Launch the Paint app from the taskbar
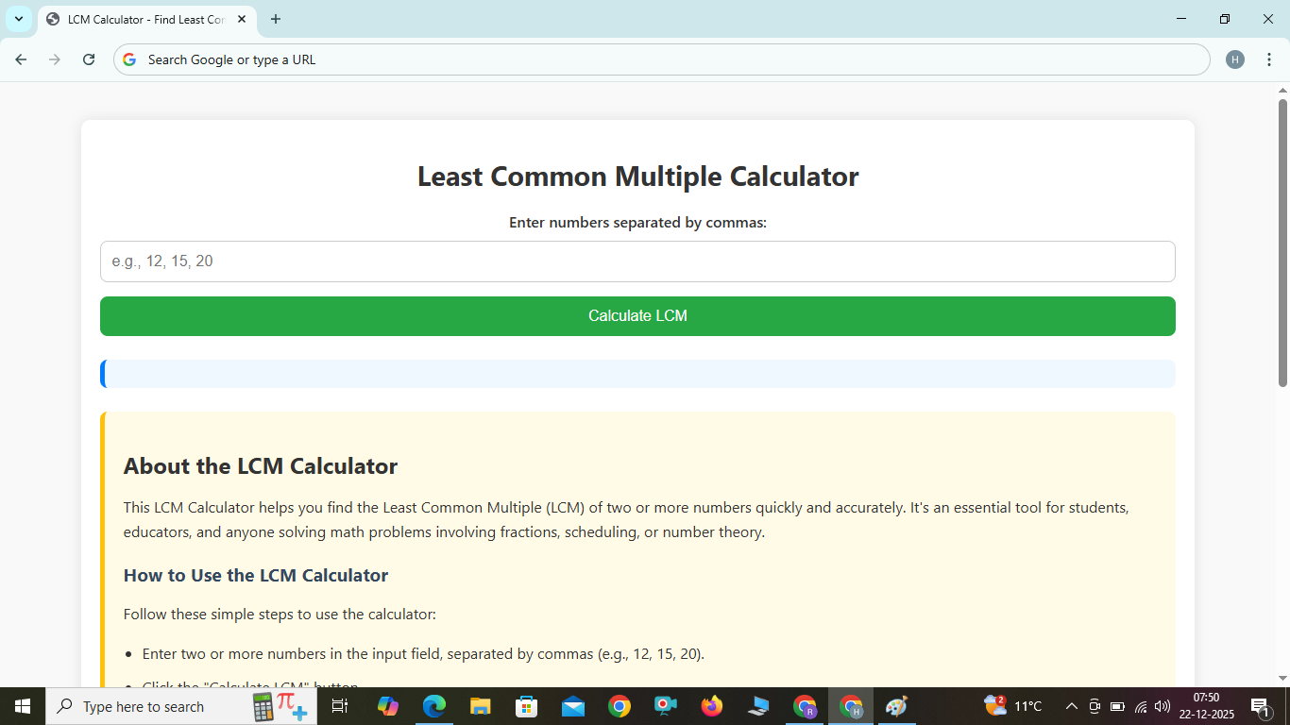This screenshot has width=1290, height=725. [x=894, y=706]
